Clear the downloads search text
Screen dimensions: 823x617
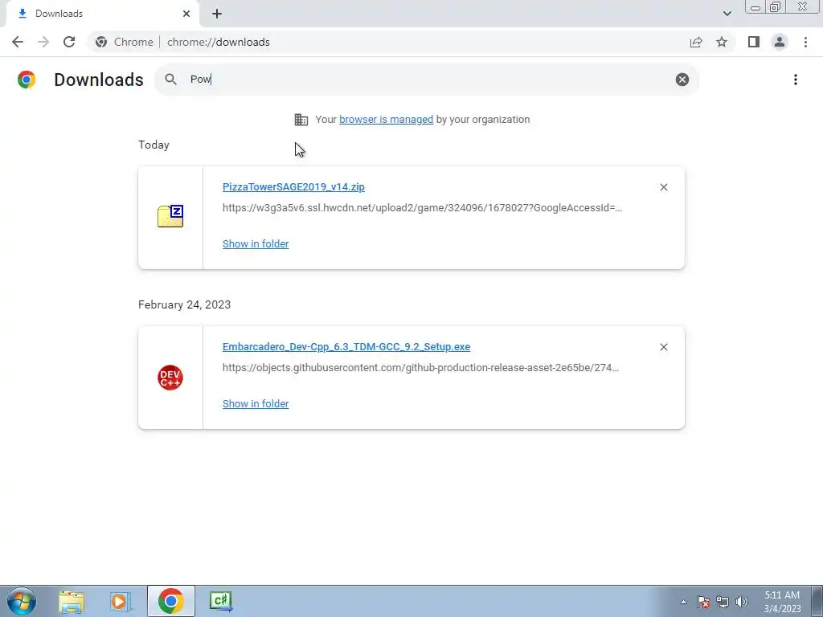[682, 80]
